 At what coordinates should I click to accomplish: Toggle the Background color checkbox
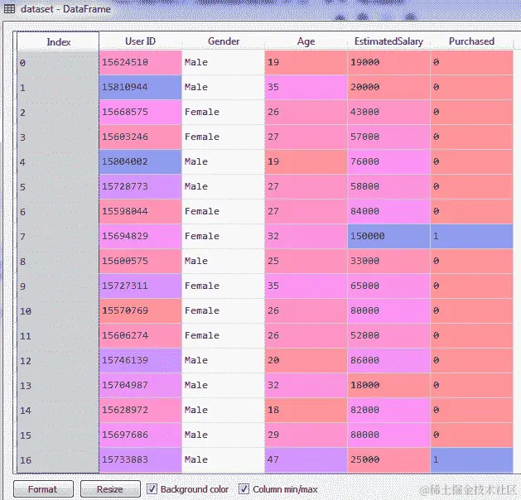[x=152, y=488]
